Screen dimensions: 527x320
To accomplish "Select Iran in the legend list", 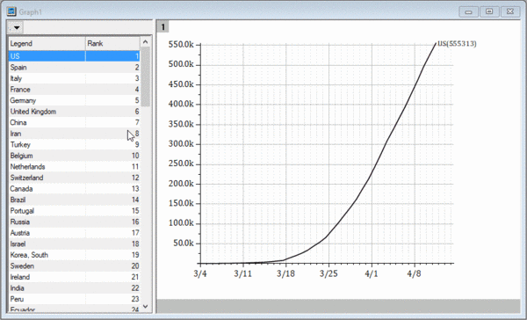I will (75, 134).
